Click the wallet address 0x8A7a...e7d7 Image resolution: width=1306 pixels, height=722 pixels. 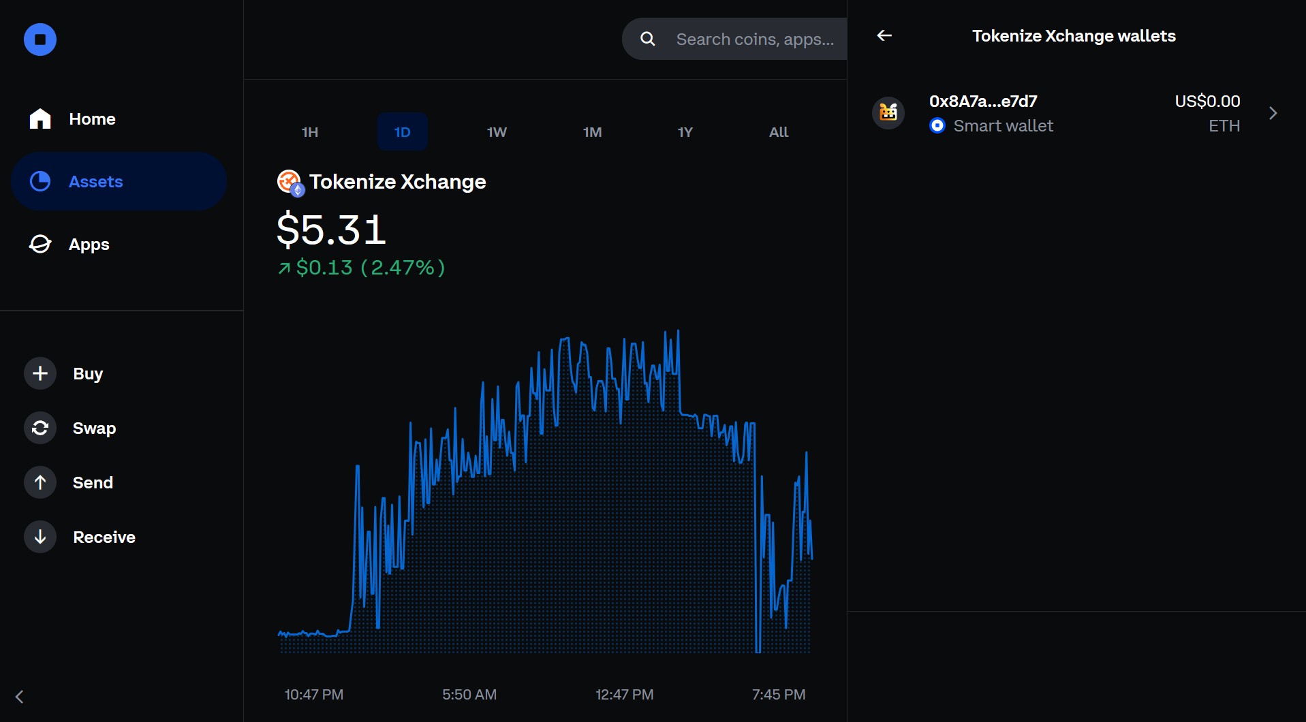pos(983,101)
